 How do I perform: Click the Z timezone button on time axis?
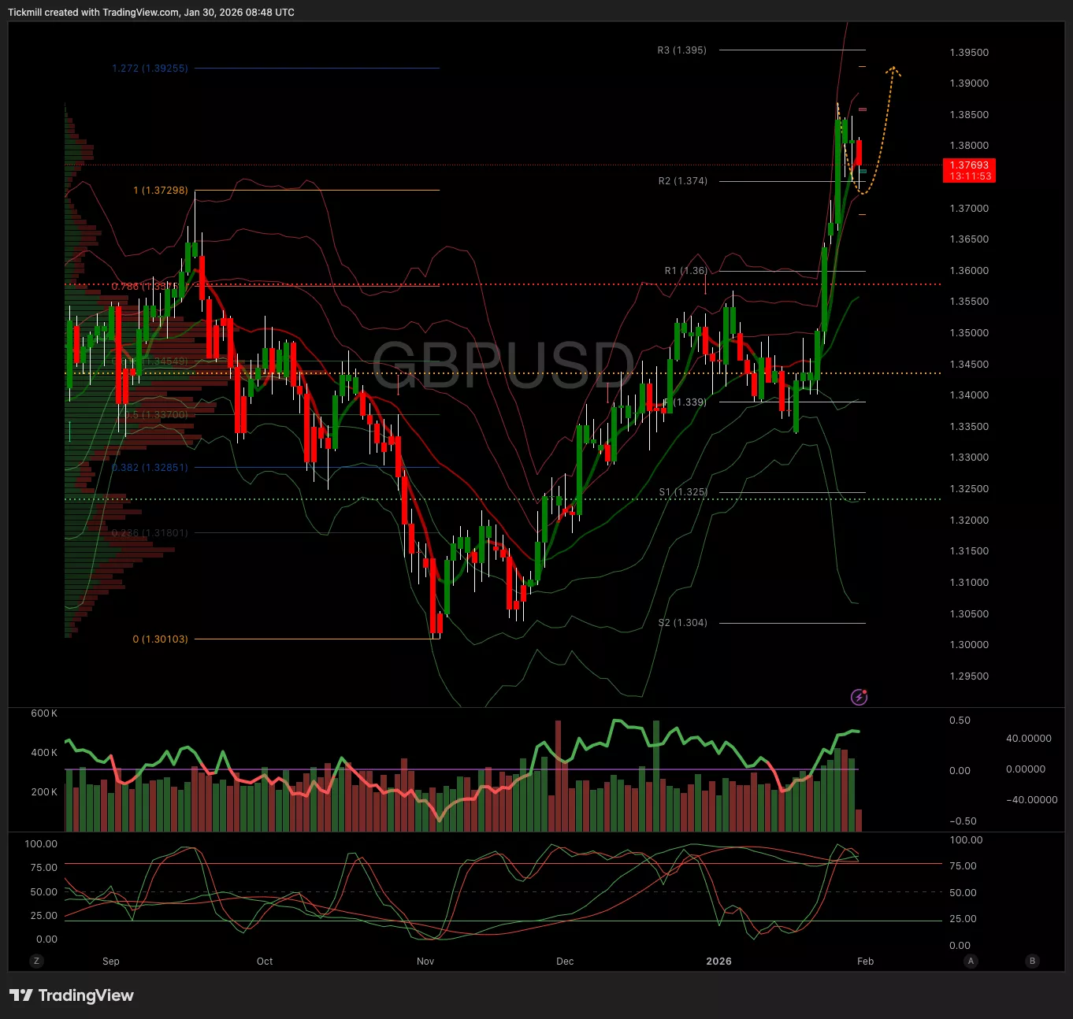tap(36, 961)
